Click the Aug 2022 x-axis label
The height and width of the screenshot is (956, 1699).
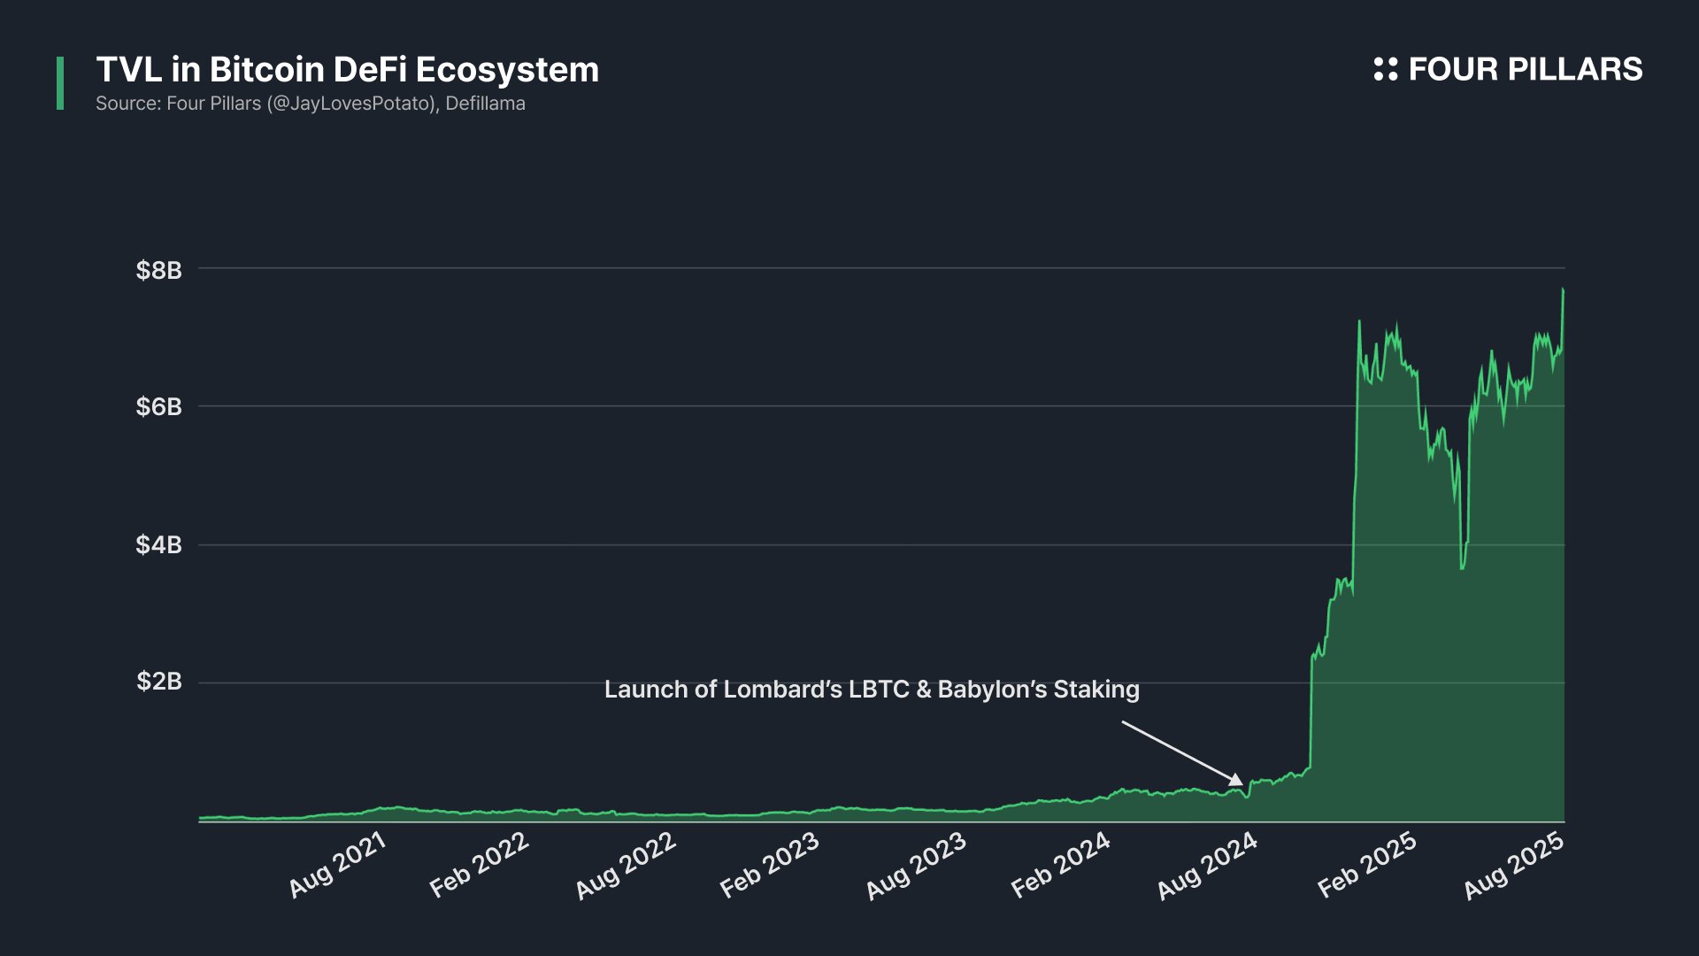[625, 865]
